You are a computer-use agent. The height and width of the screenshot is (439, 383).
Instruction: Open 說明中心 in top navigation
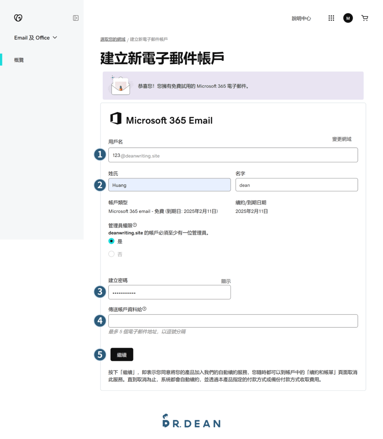301,18
